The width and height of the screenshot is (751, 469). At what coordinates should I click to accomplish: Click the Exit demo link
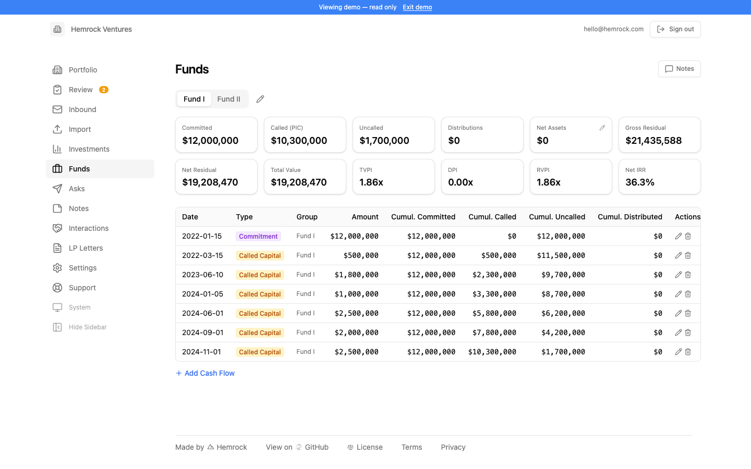[417, 7]
